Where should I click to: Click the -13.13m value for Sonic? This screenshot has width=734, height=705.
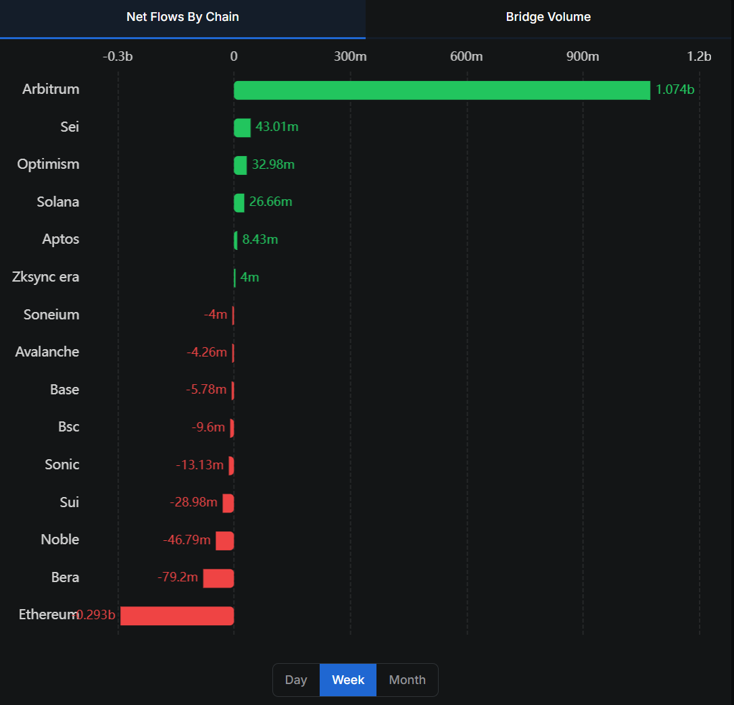tap(200, 465)
